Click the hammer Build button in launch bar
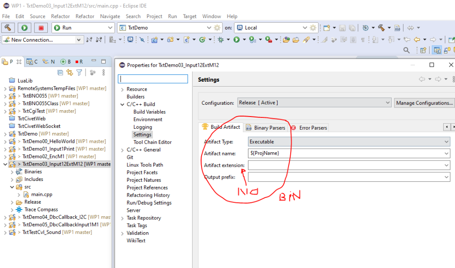Viewport: 455px width, 268px height. coord(8,28)
